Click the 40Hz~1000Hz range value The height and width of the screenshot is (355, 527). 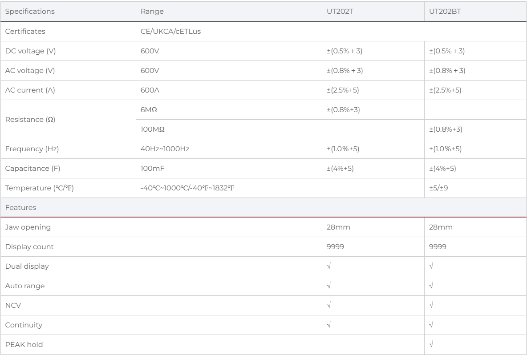[x=165, y=149]
